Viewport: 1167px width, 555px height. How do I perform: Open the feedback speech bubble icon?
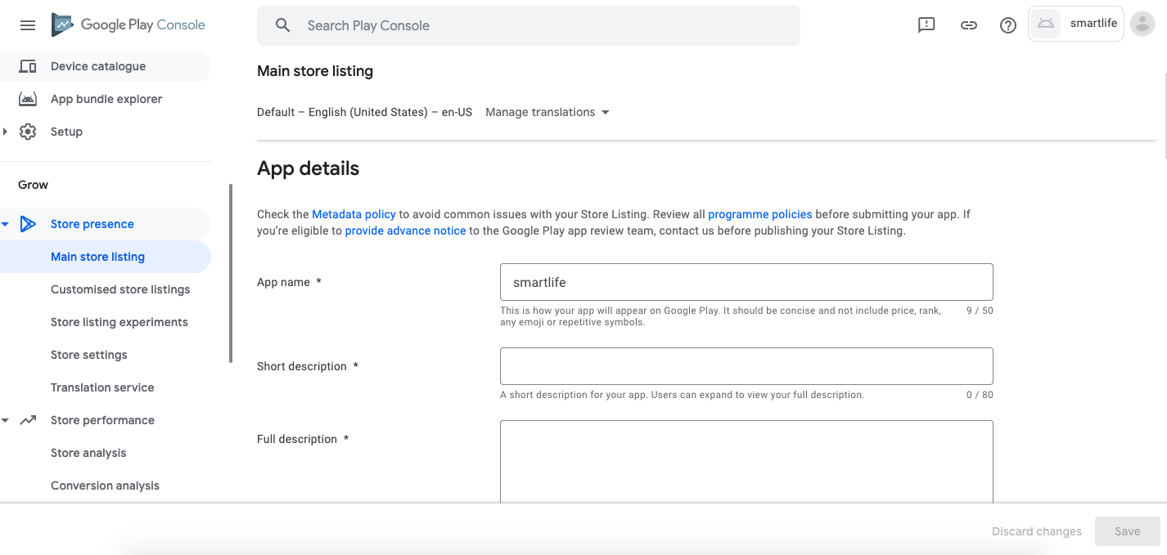[x=926, y=25]
